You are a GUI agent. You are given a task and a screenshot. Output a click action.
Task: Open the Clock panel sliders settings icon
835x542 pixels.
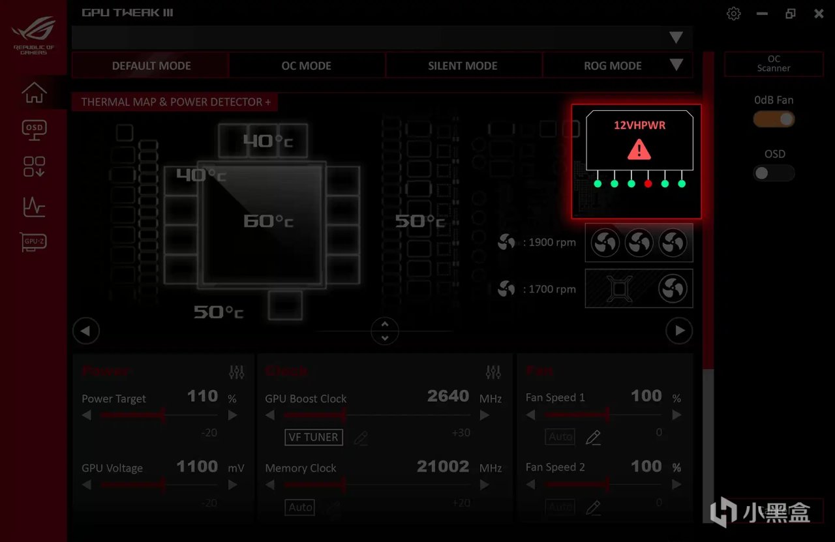493,372
